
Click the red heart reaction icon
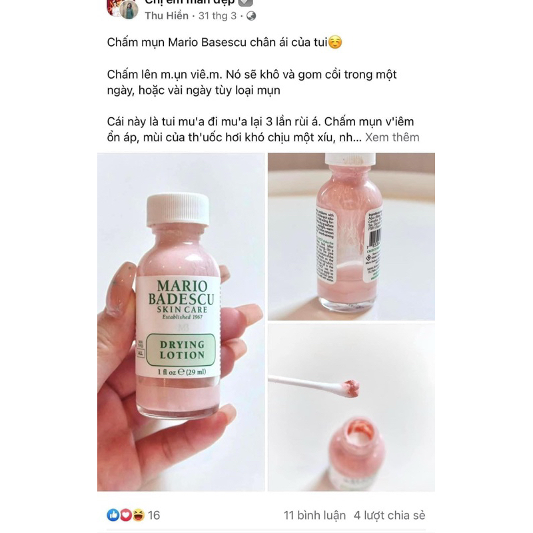tap(125, 515)
